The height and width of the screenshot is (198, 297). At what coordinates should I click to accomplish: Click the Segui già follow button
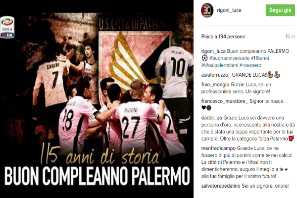point(280,10)
